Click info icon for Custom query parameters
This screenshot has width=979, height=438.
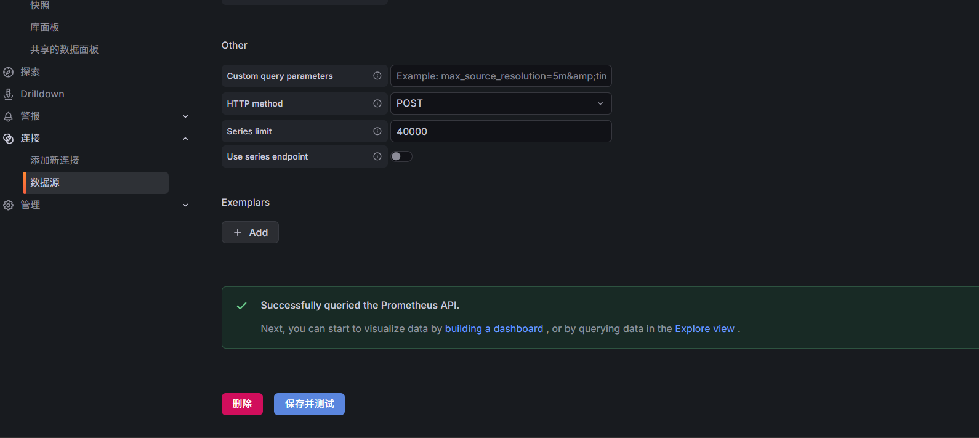pyautogui.click(x=377, y=76)
